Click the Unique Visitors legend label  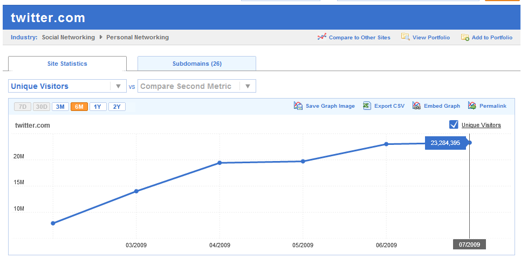click(481, 125)
